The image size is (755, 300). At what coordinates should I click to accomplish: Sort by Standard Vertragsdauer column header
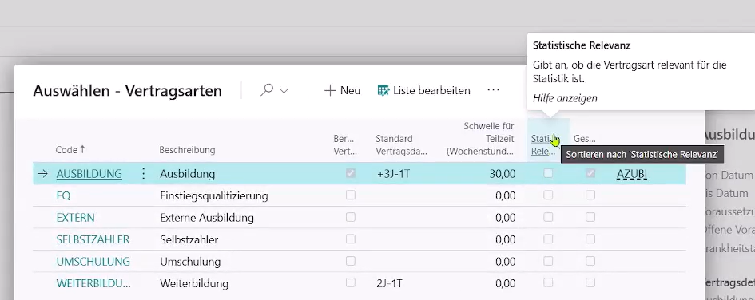[402, 144]
